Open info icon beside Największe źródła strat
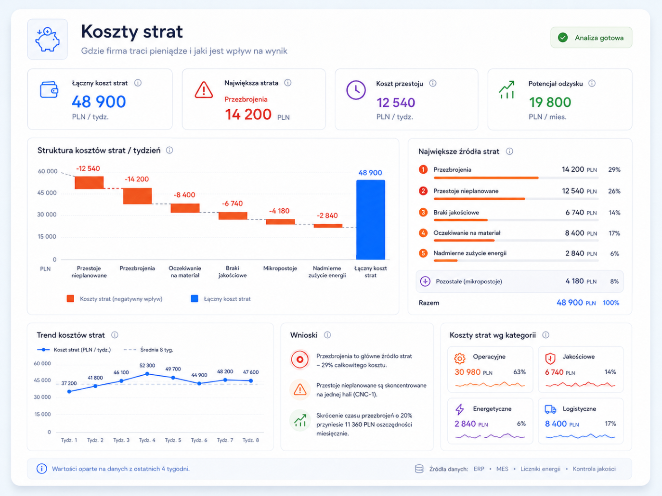 point(509,151)
